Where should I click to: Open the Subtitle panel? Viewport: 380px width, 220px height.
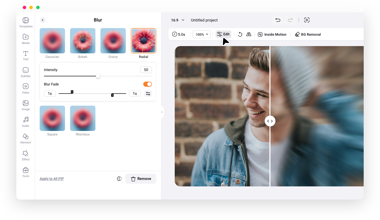click(25, 72)
